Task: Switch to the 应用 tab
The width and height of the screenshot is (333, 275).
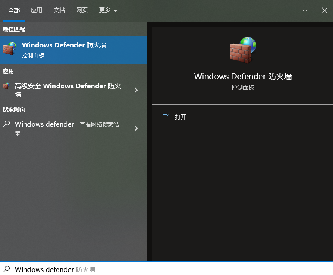Action: [x=36, y=10]
